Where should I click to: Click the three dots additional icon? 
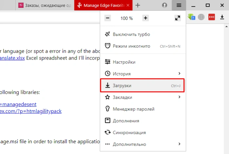[x=107, y=144]
